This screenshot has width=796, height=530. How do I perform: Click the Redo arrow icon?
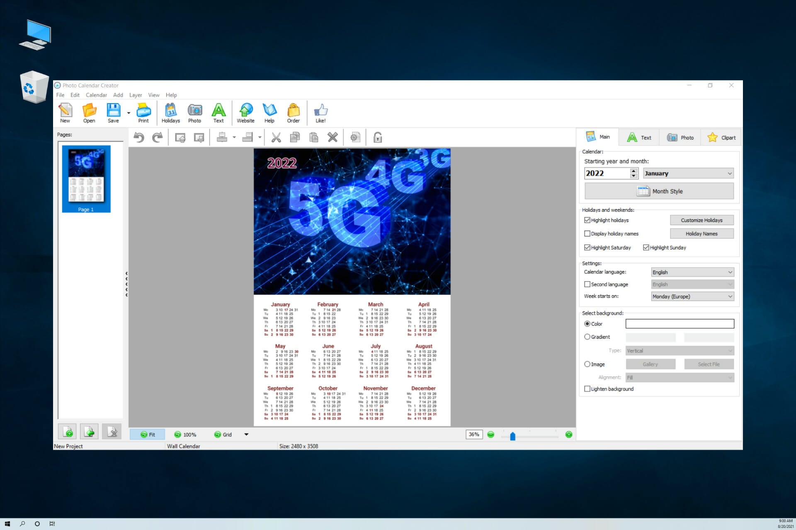(157, 137)
